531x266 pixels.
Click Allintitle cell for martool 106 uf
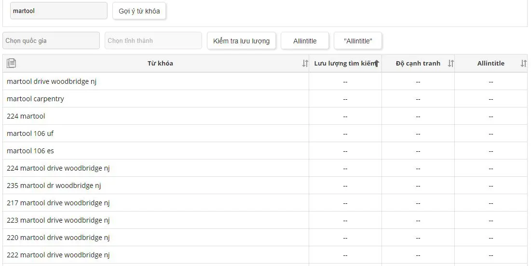click(490, 133)
